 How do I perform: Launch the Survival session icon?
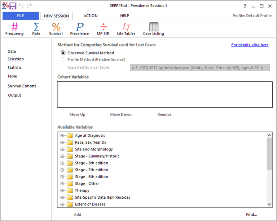pyautogui.click(x=56, y=29)
